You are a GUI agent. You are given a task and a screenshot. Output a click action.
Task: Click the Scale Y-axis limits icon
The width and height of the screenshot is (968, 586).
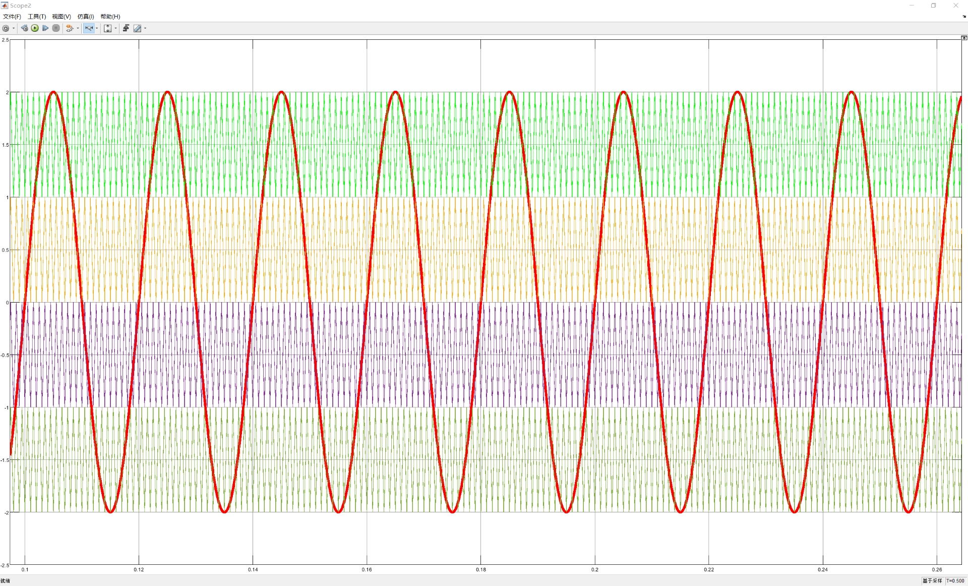(x=107, y=28)
